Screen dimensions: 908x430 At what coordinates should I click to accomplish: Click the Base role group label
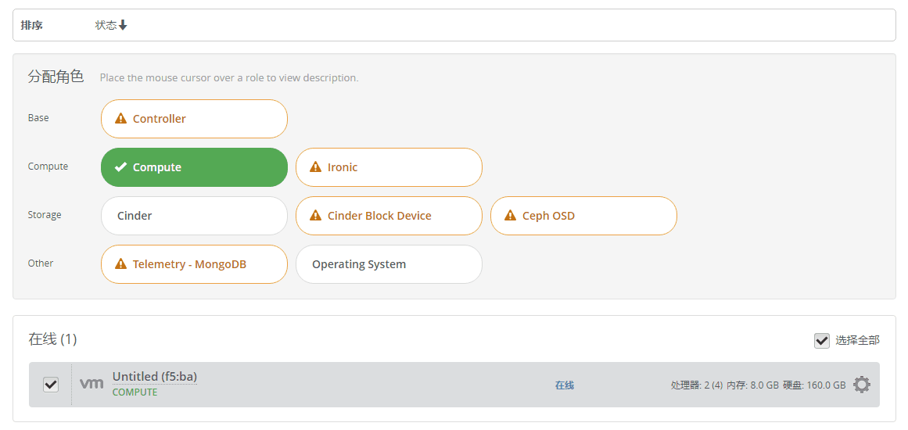pos(38,118)
